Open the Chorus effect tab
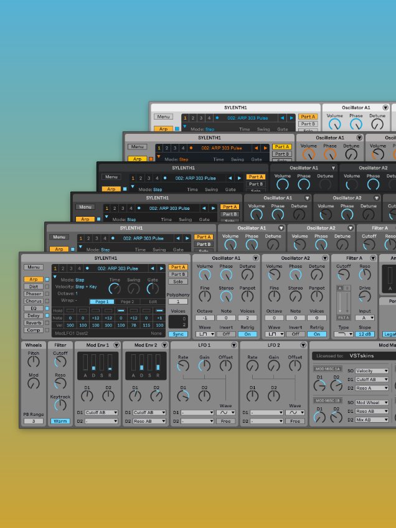396x528 pixels. point(34,301)
